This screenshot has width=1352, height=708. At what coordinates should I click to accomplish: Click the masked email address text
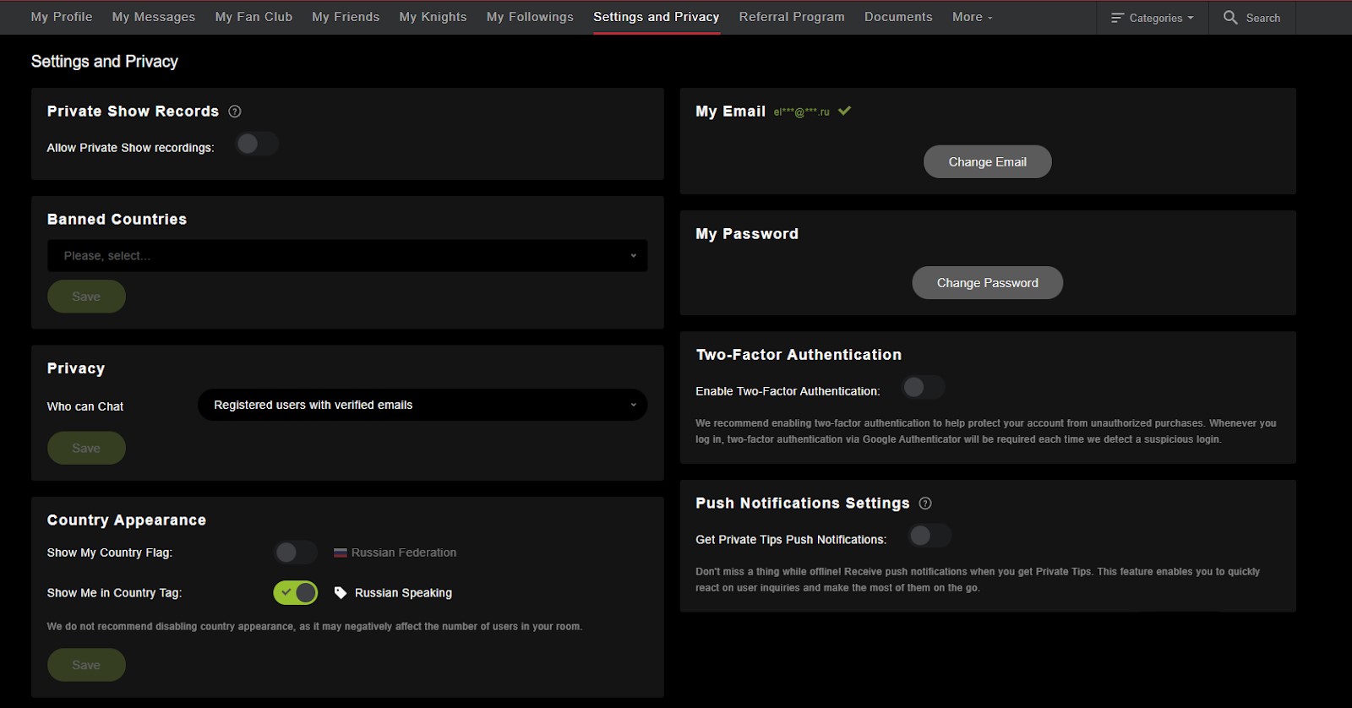point(801,112)
